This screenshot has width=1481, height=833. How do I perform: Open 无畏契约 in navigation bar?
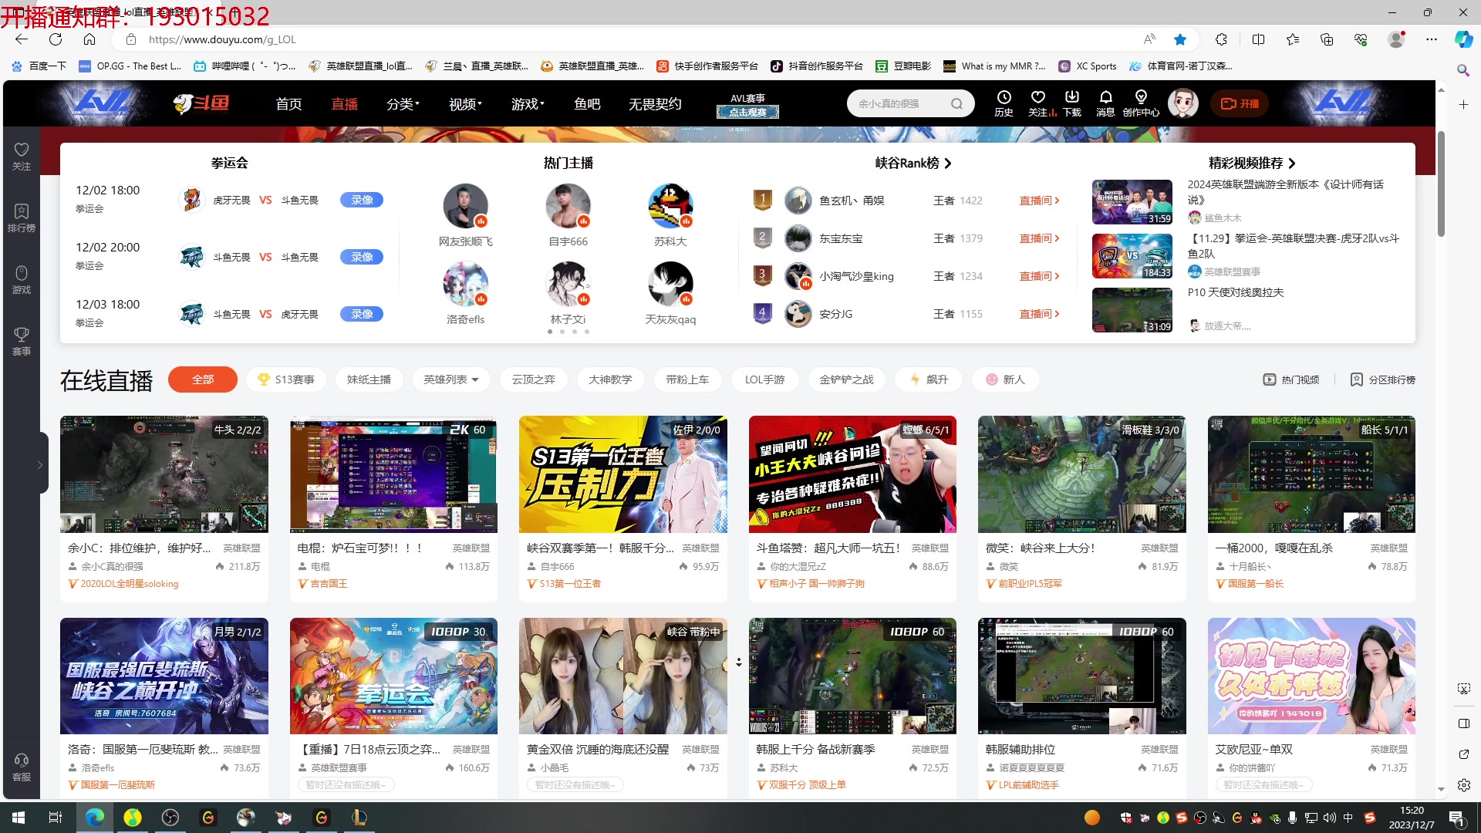(655, 103)
